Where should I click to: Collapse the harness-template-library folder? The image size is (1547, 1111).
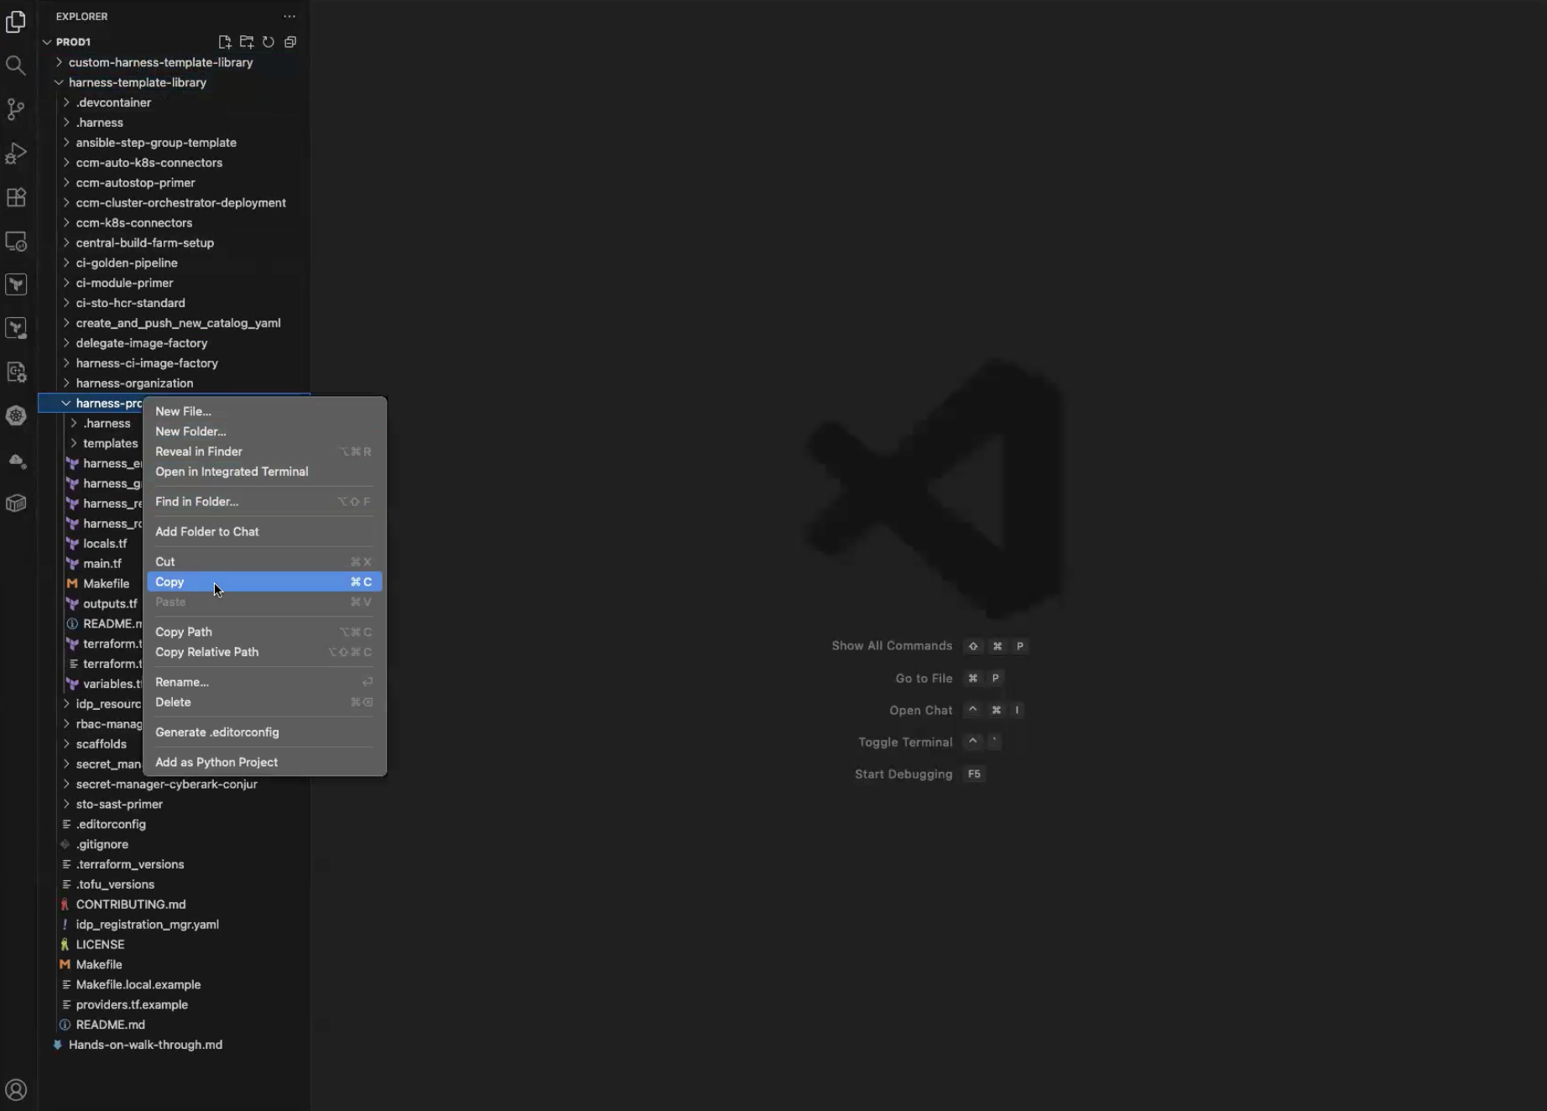coord(137,82)
